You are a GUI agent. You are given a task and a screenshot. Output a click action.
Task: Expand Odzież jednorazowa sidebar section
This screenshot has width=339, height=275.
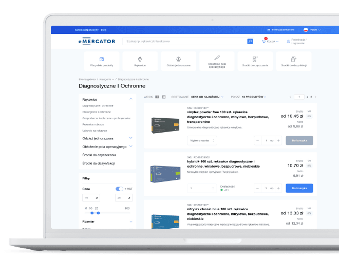[x=130, y=138]
